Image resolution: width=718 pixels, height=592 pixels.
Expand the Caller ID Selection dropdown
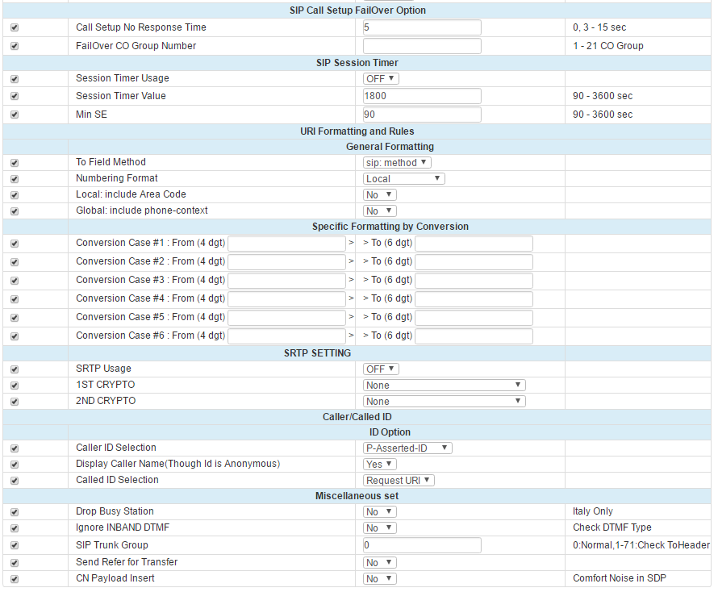click(x=407, y=448)
